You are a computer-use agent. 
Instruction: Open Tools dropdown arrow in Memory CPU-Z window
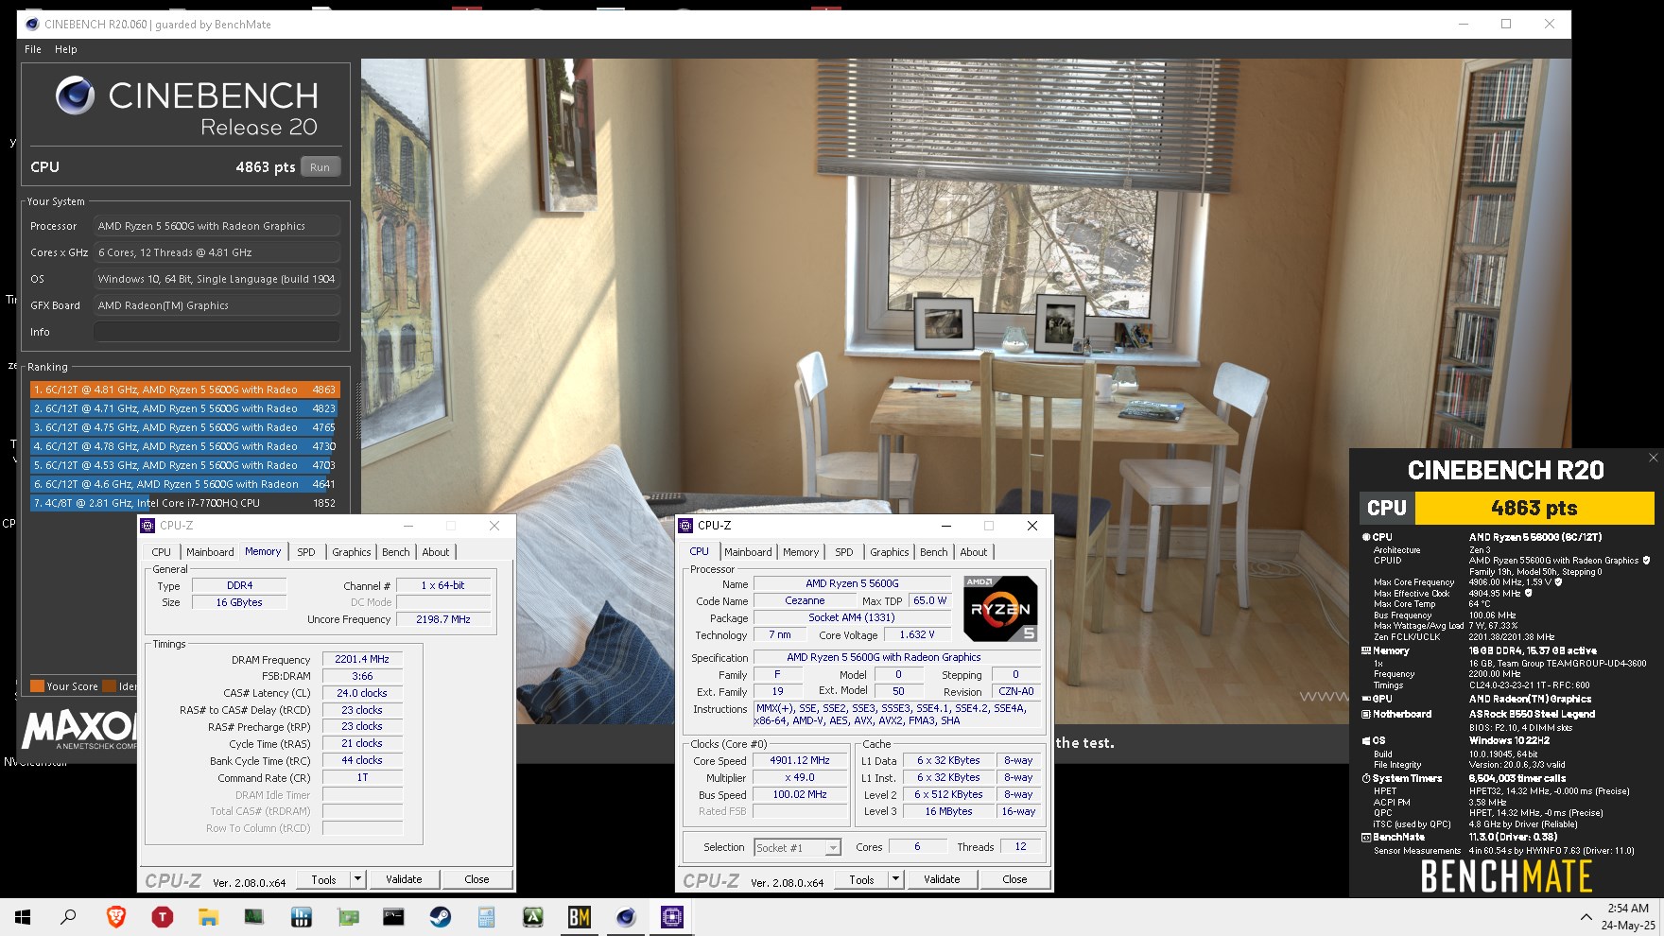point(357,879)
